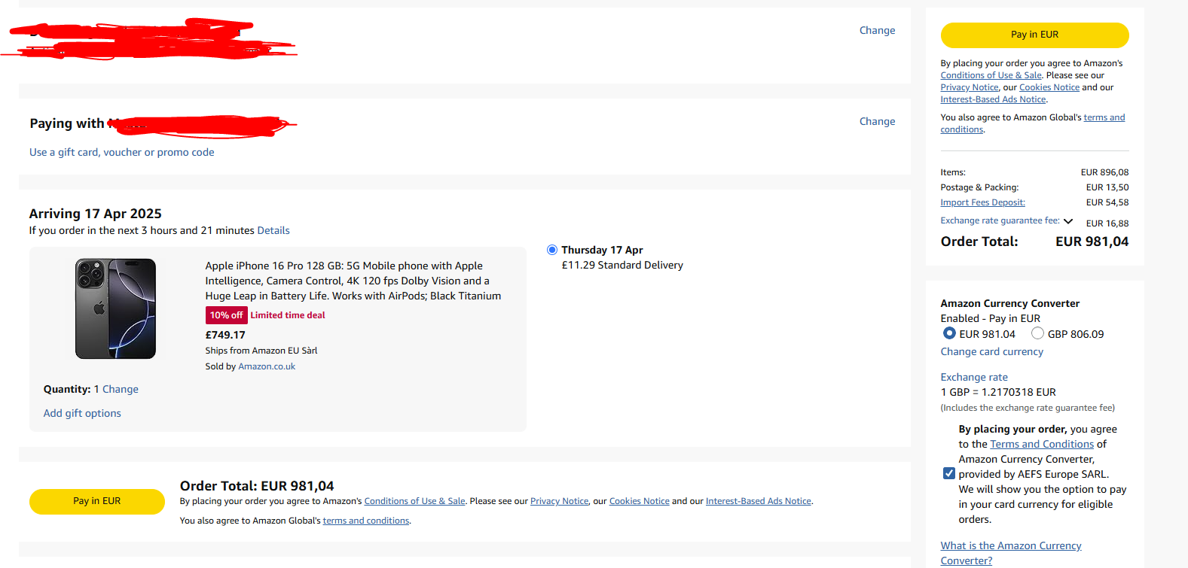Open Exchange rate guarantee fee link

coord(1000,220)
